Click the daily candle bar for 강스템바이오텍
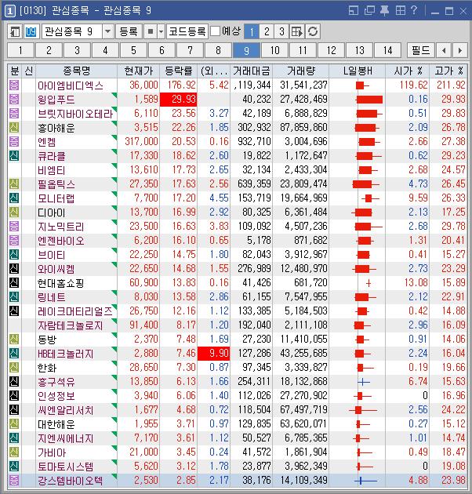The width and height of the screenshot is (472, 494). click(x=365, y=481)
